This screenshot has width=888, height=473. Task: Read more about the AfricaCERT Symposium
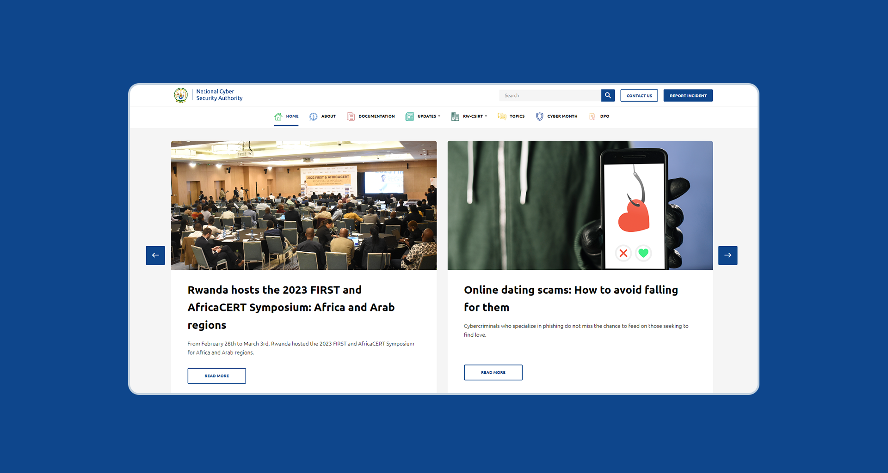(x=217, y=376)
